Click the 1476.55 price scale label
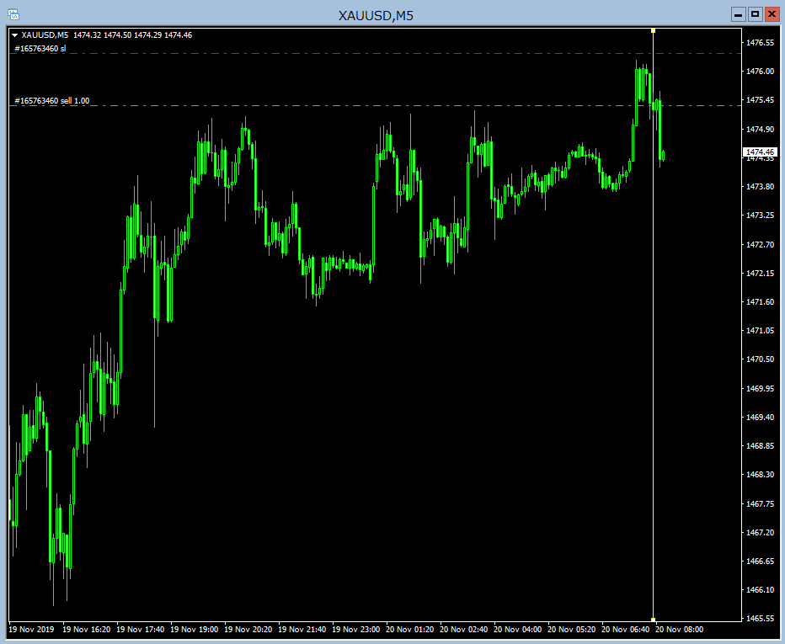This screenshot has height=644, width=785. tap(760, 43)
